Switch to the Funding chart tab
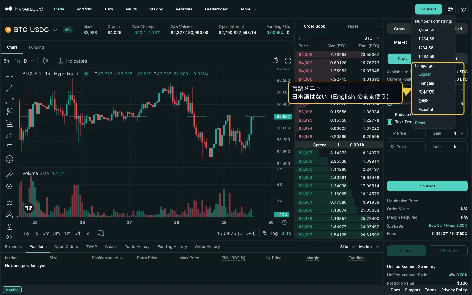This screenshot has height=295, width=472. (x=36, y=47)
